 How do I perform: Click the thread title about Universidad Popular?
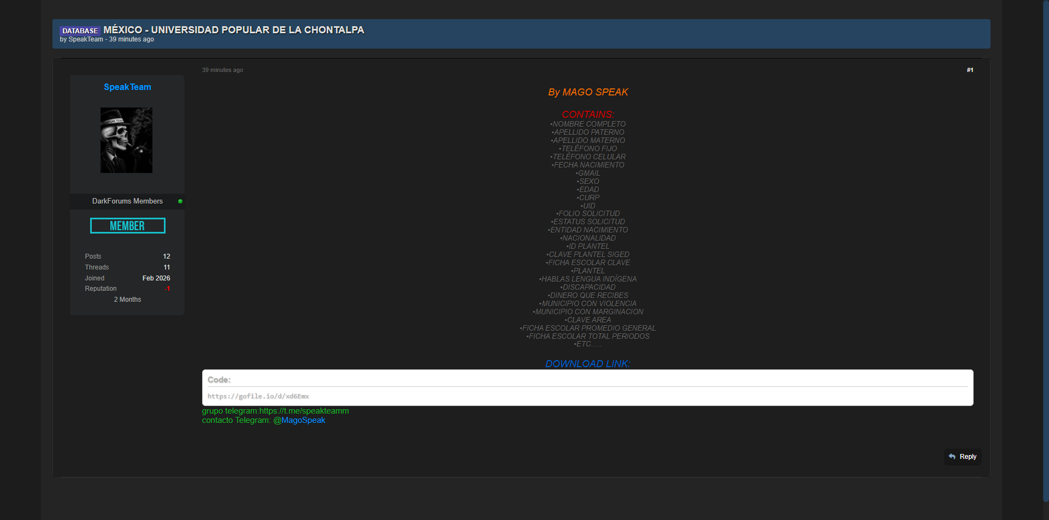coord(234,30)
